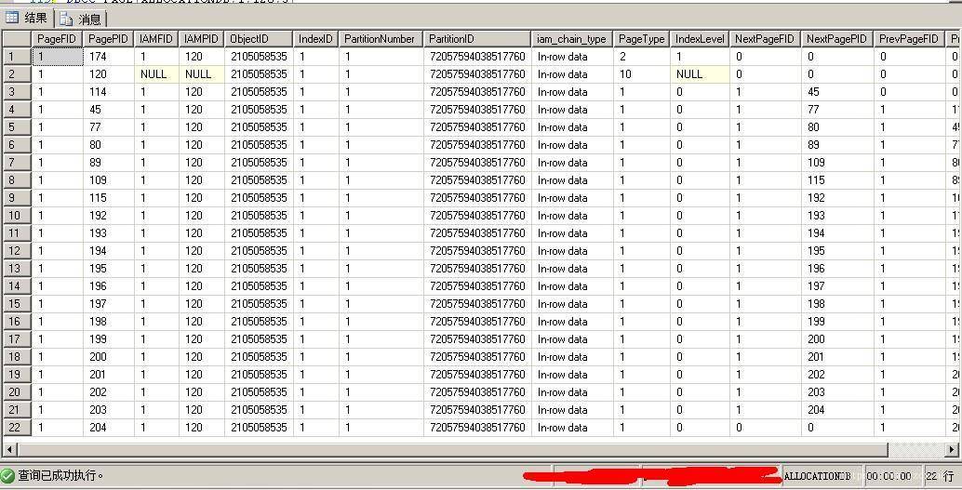The height and width of the screenshot is (490, 962).
Task: Click the IndexID column header
Action: [316, 39]
